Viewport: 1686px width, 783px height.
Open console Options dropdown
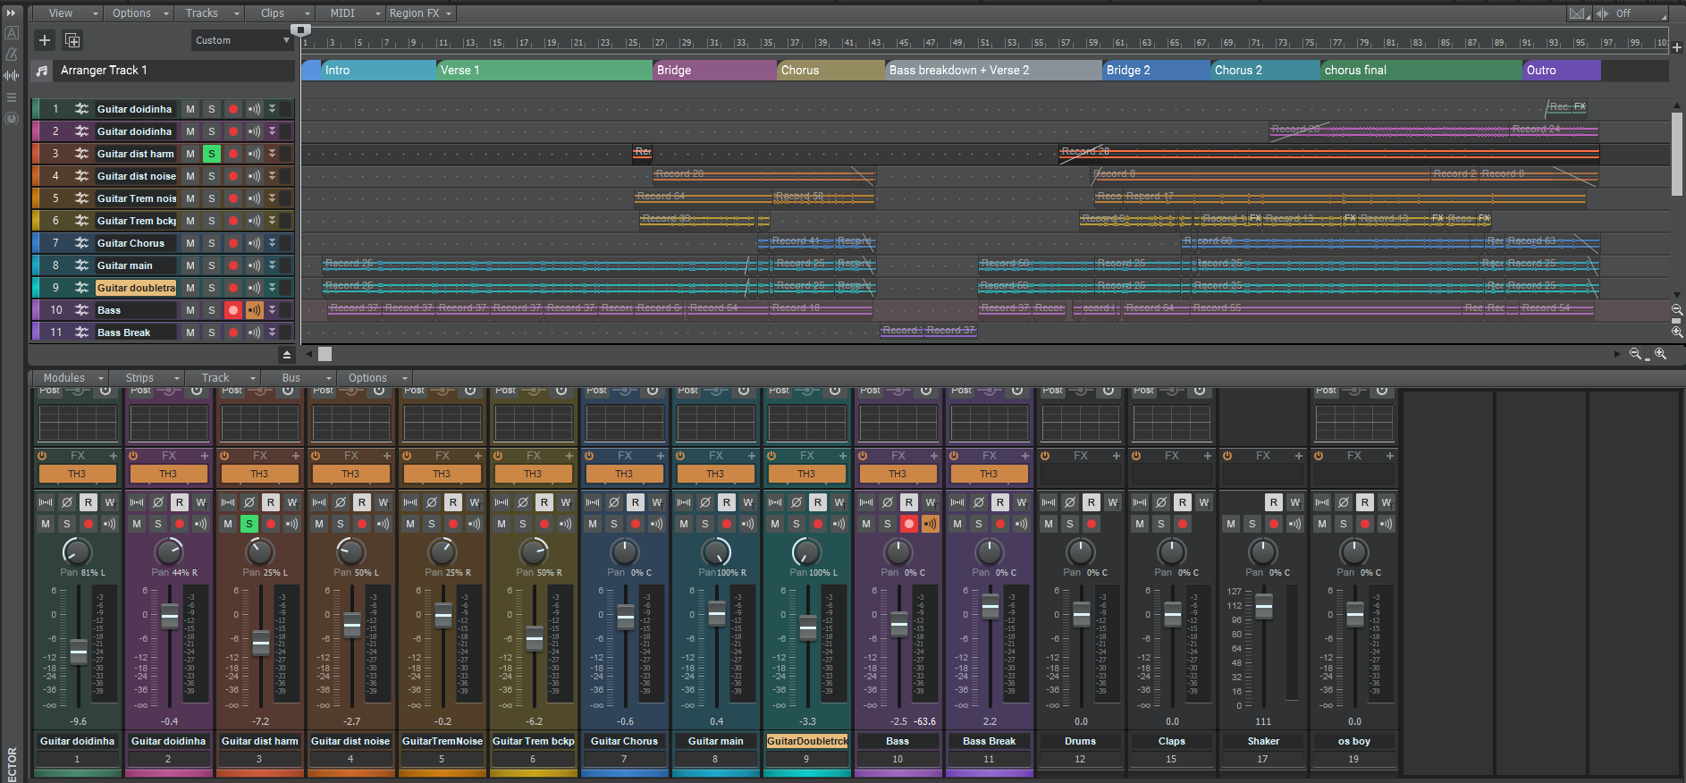point(376,378)
